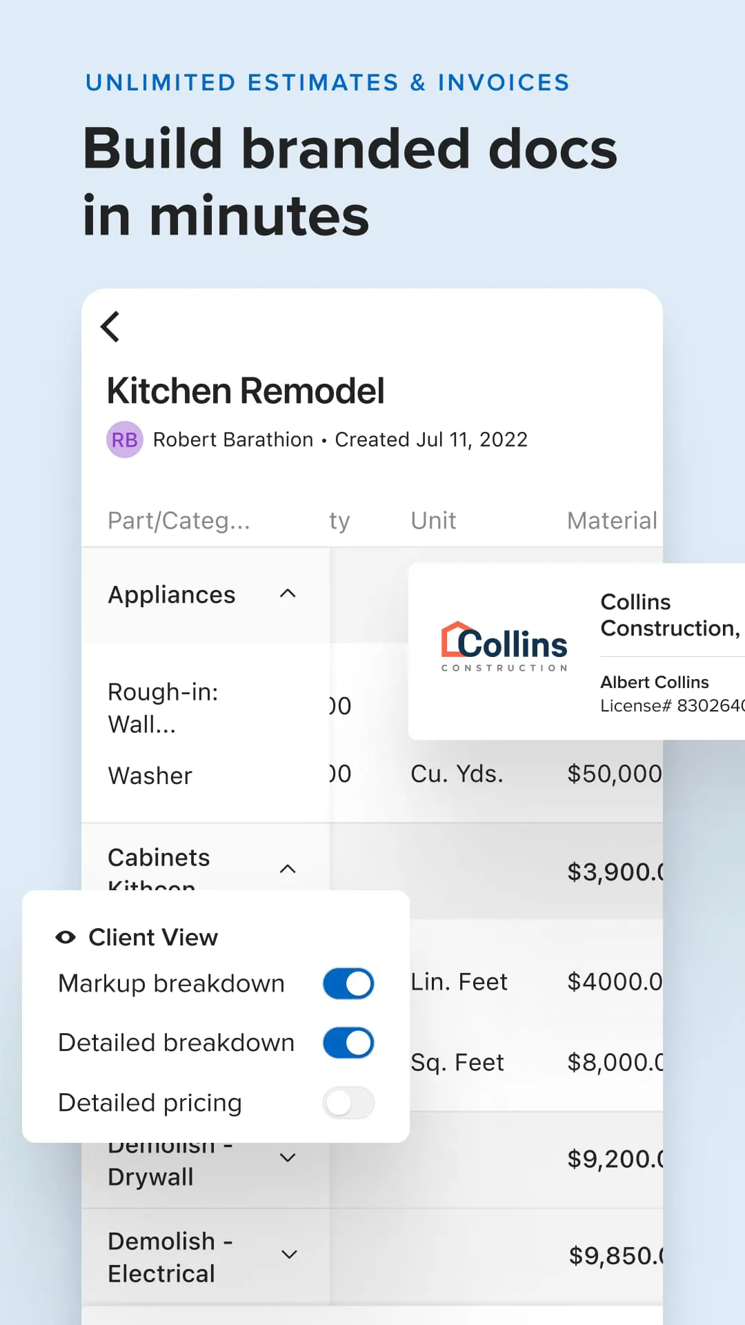Disable the Markup breakdown toggle
Viewport: 745px width, 1325px height.
348,983
